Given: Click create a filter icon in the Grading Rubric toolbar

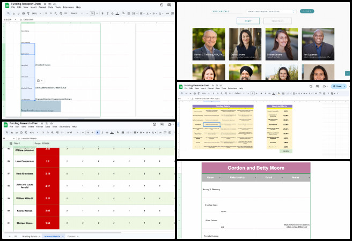Looking at the screenshot, I should pyautogui.click(x=328, y=93).
